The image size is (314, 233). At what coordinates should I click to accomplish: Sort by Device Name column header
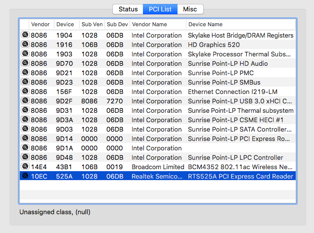[205, 24]
